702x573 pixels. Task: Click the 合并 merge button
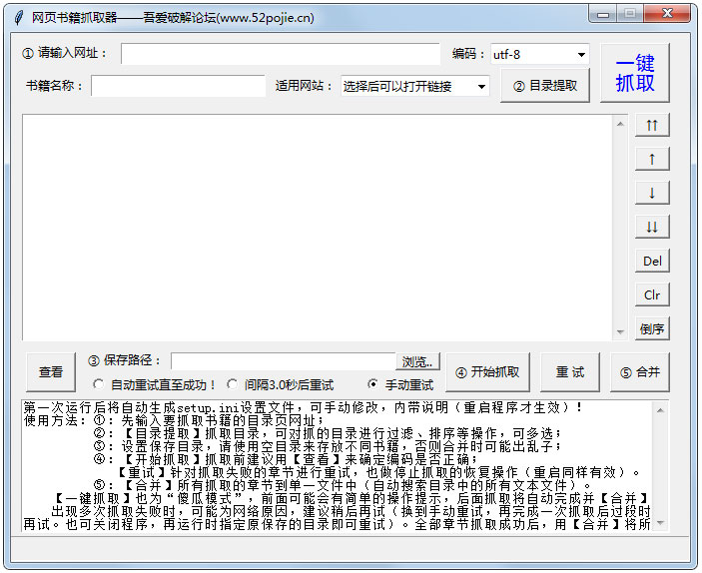[639, 372]
